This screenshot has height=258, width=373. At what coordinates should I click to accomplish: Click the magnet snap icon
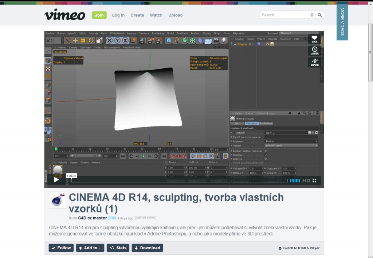[x=48, y=121]
